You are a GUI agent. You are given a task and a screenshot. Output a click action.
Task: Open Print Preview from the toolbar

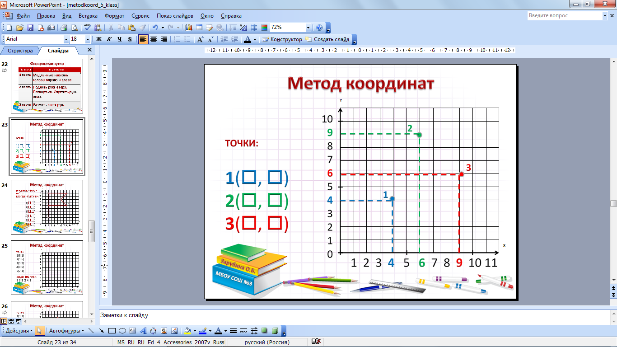pyautogui.click(x=74, y=28)
